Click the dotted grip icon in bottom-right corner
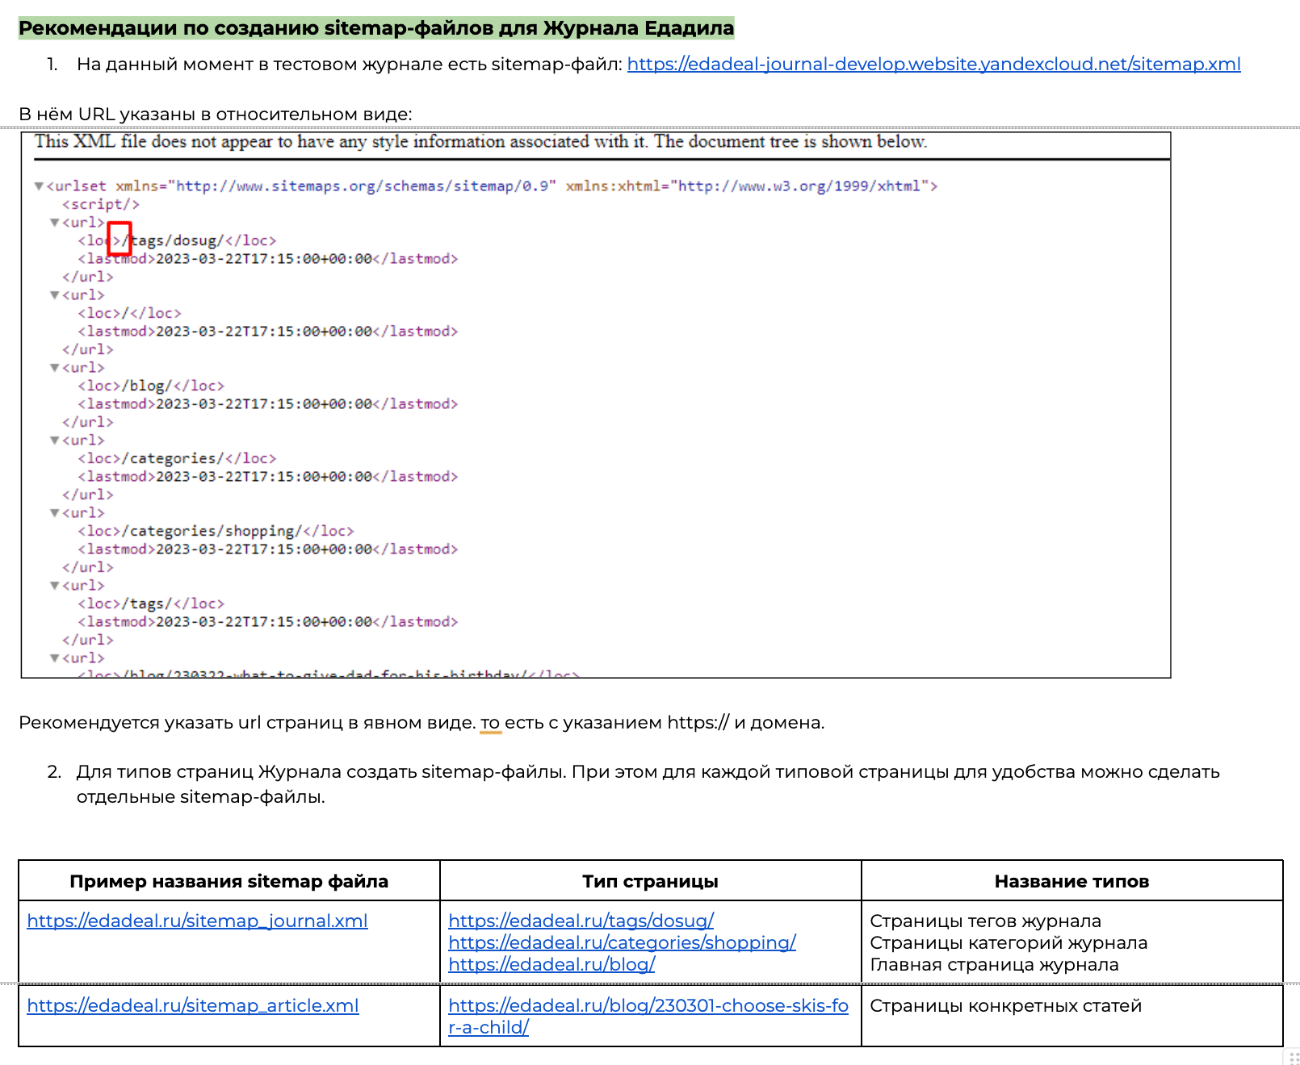The height and width of the screenshot is (1065, 1300). pos(1294,1058)
